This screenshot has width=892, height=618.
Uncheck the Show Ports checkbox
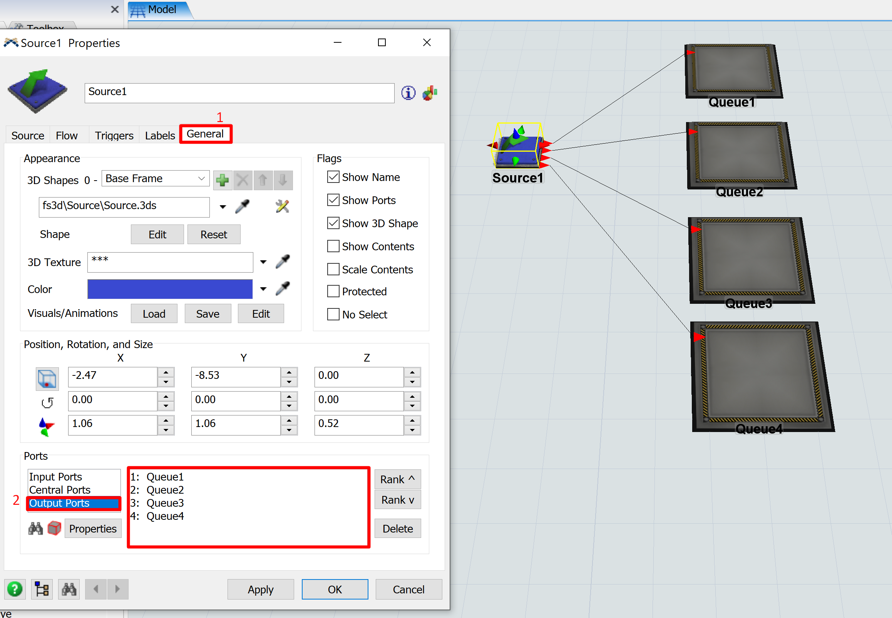click(333, 200)
